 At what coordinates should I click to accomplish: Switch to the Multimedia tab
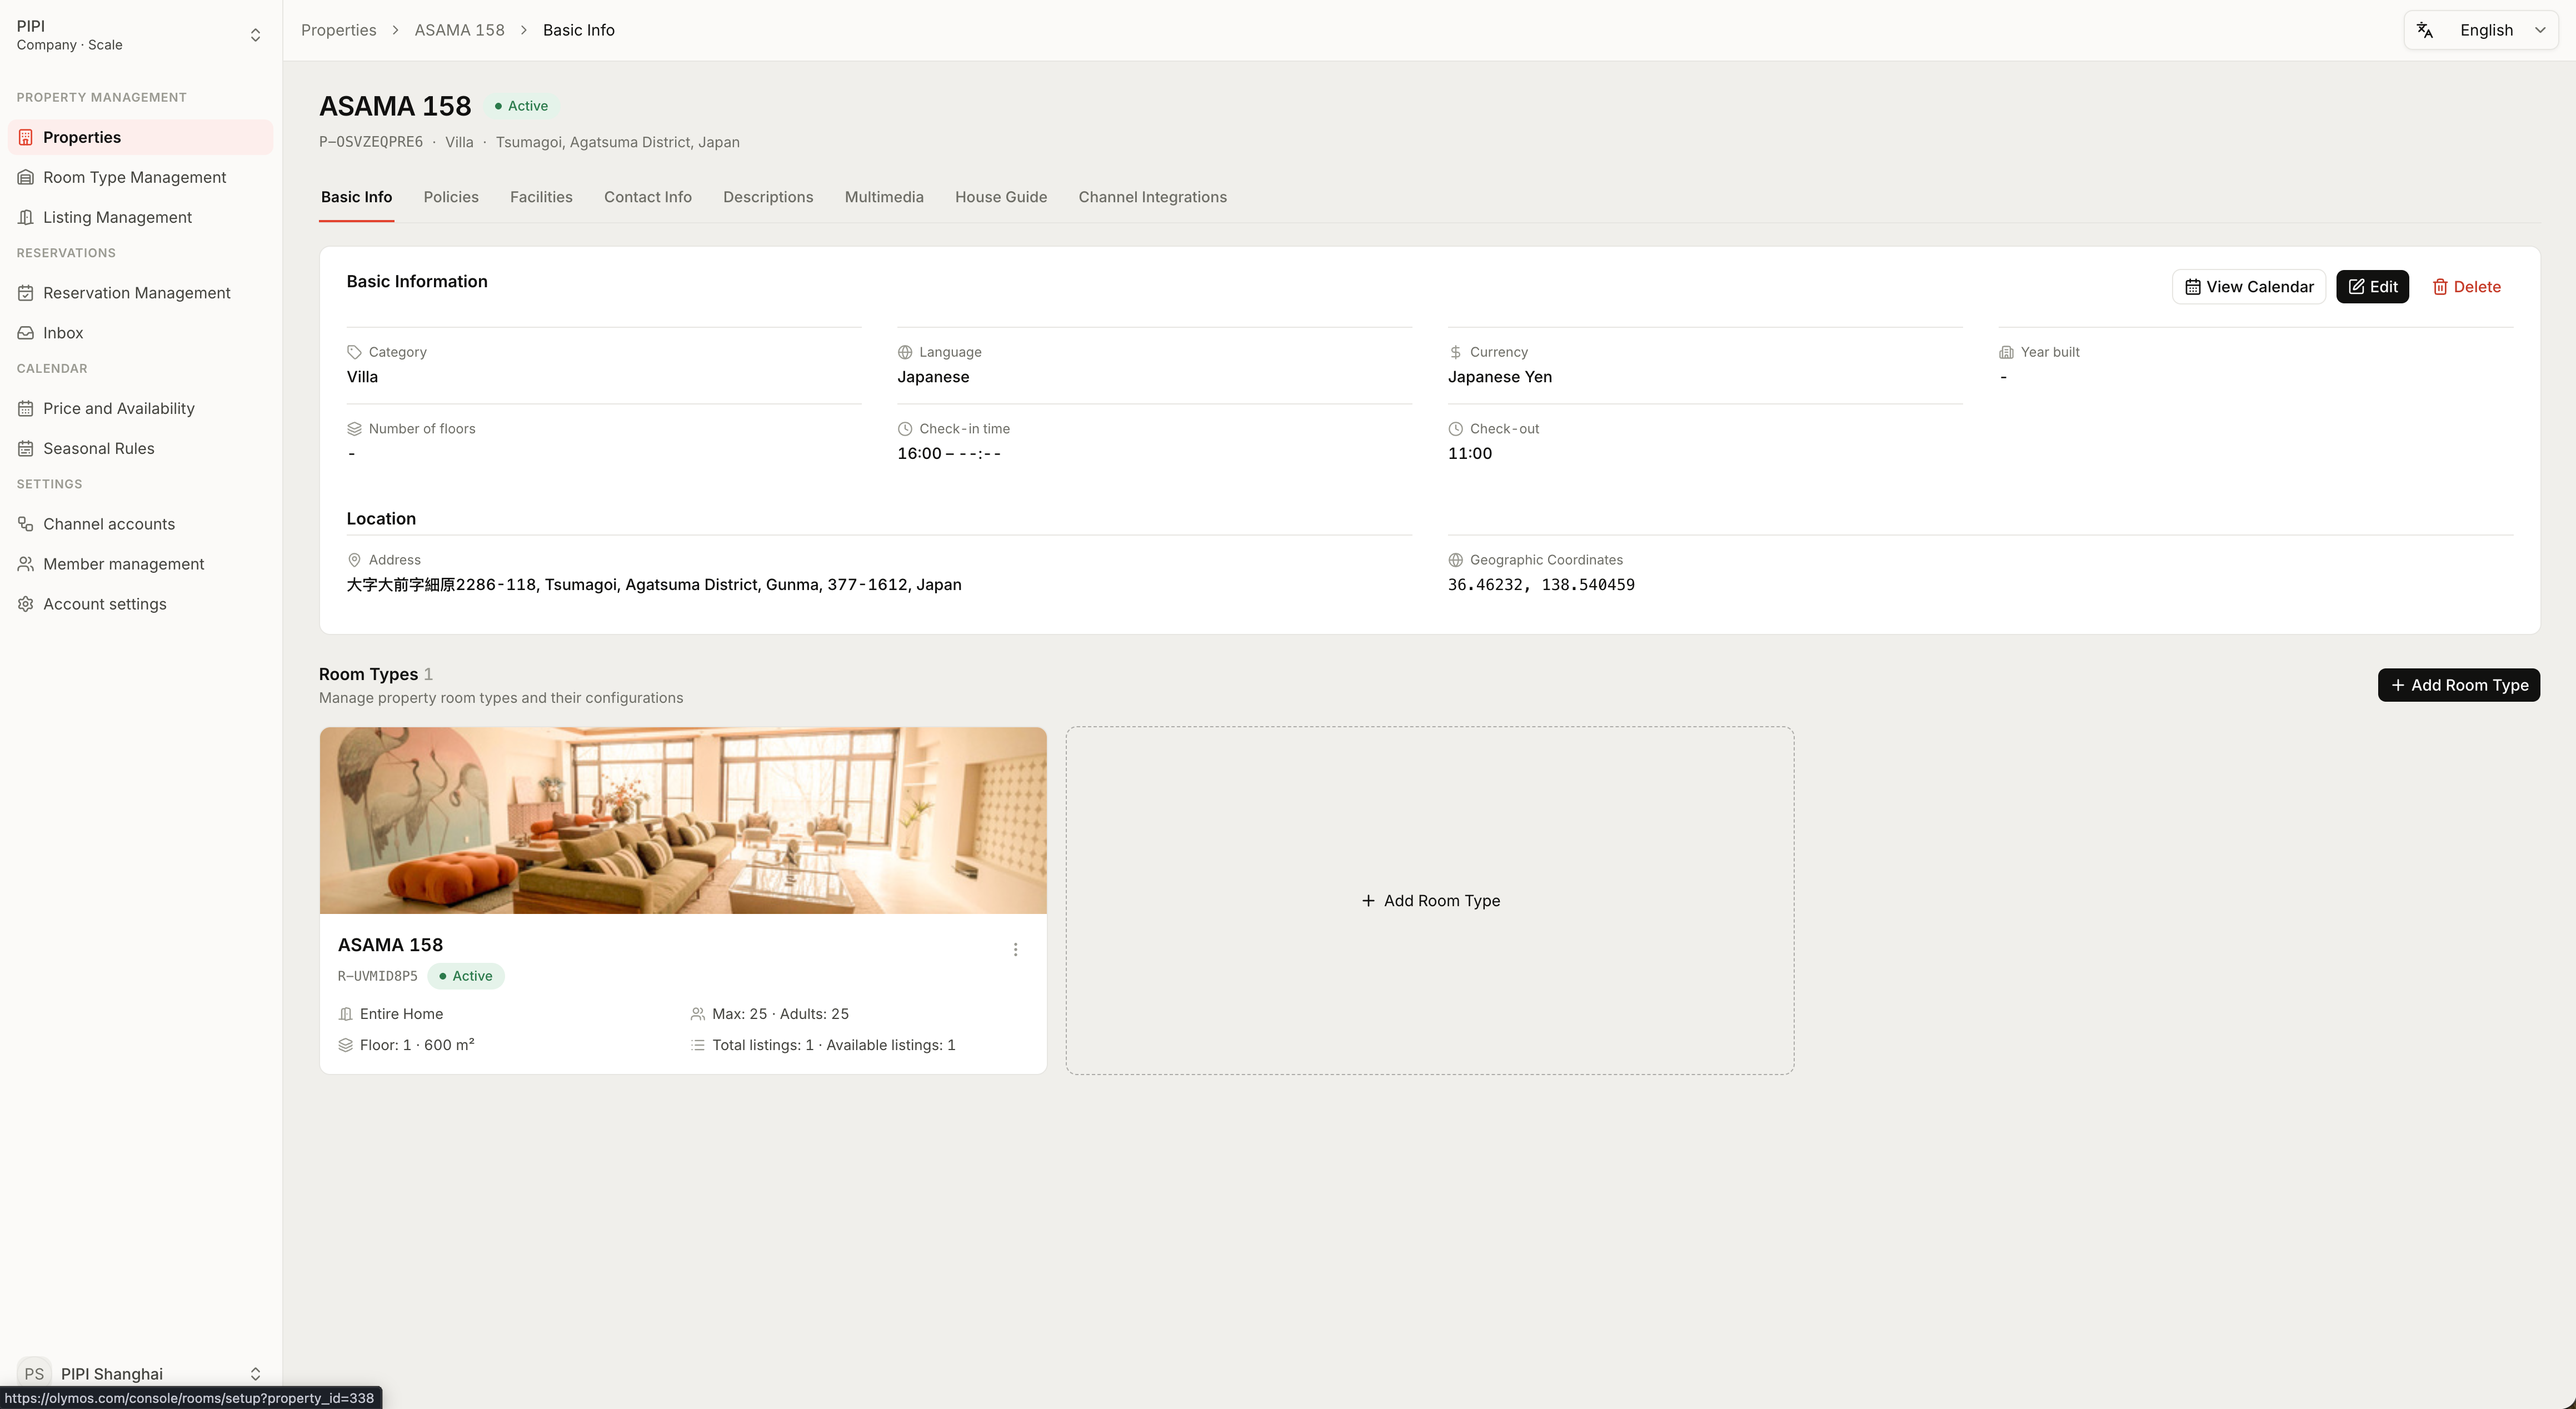(x=884, y=197)
